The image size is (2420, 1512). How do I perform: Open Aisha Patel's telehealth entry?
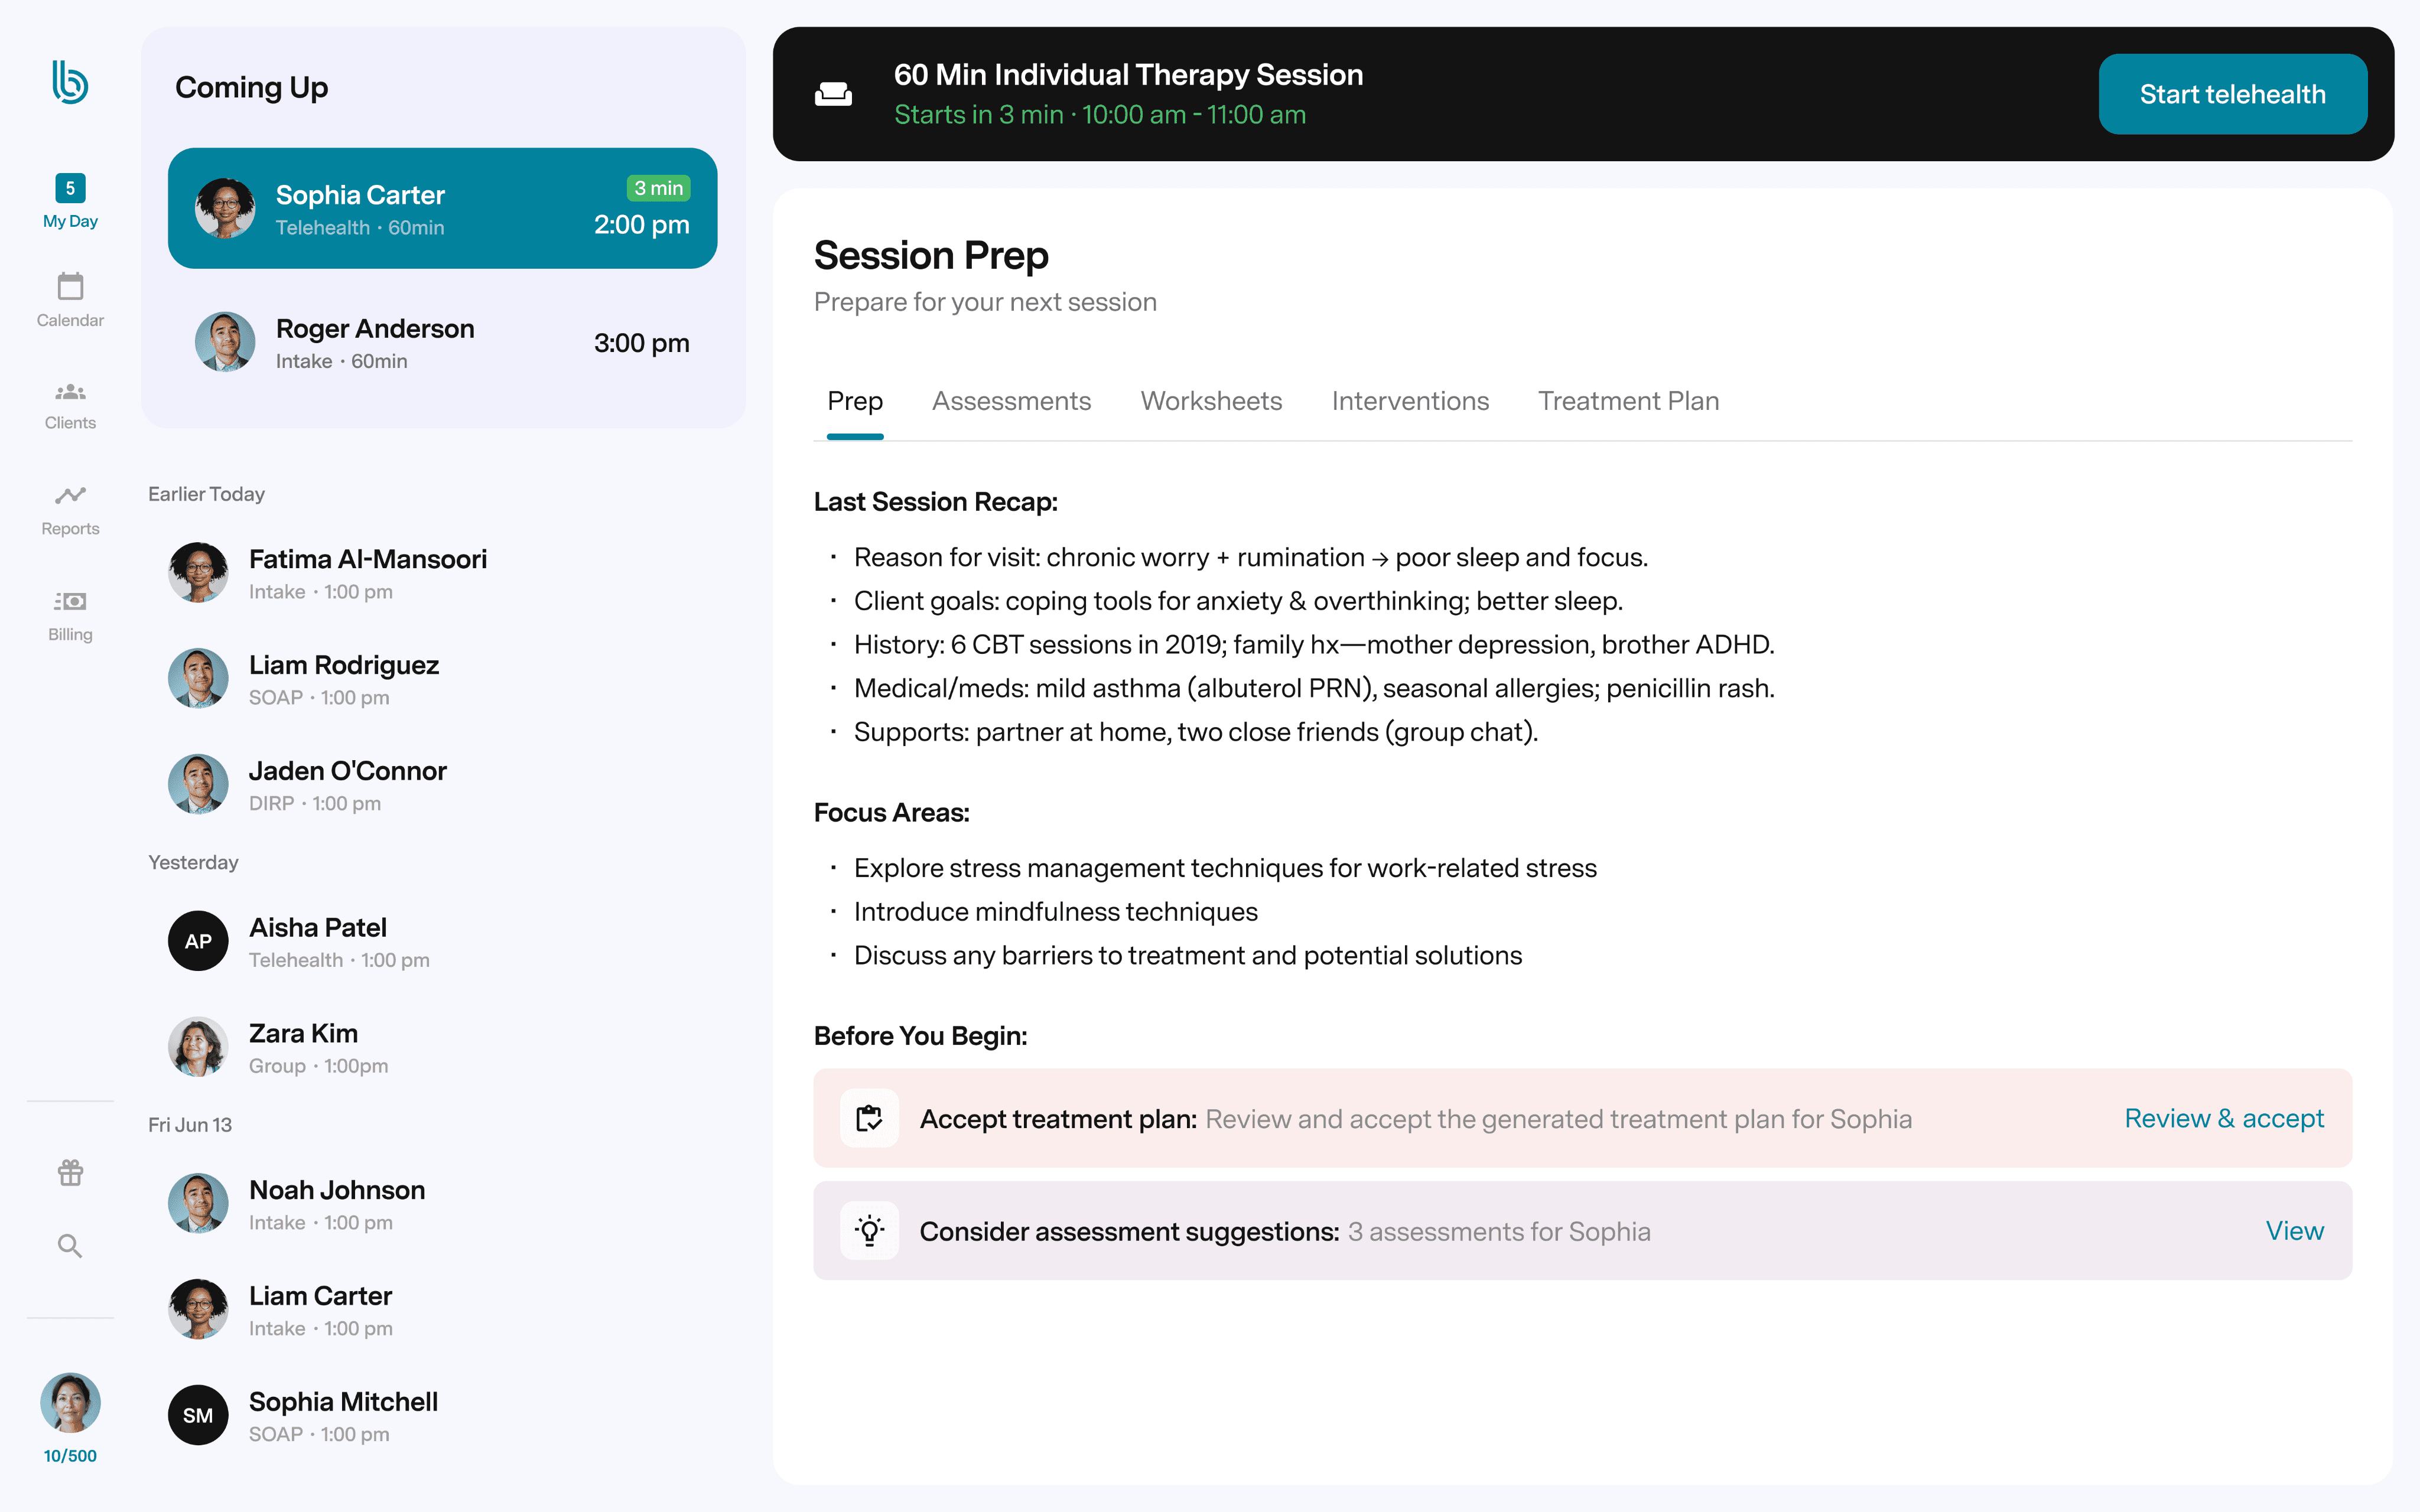(443, 942)
